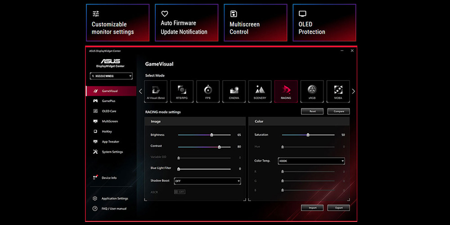Select the RACING mode tile
This screenshot has height=225, width=450.
coord(286,91)
